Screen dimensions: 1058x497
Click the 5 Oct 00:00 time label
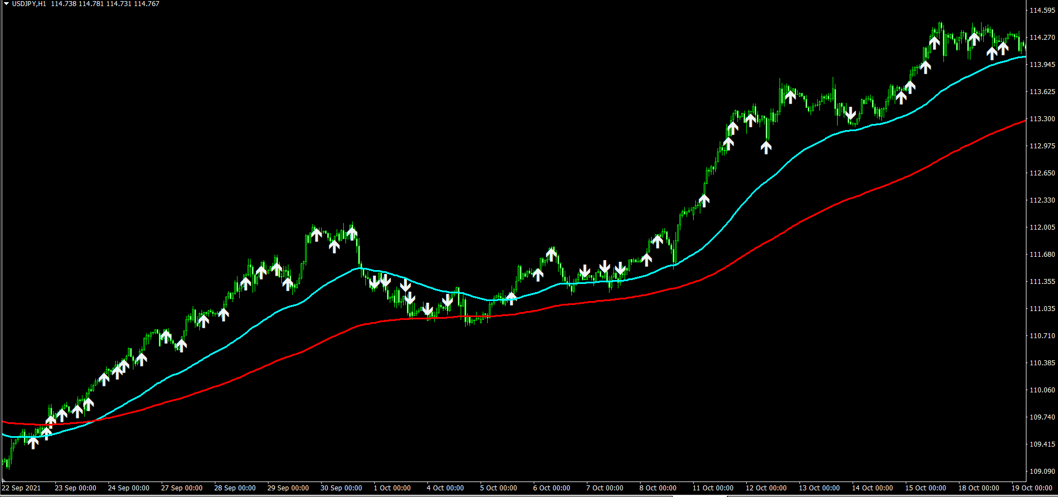(x=498, y=488)
